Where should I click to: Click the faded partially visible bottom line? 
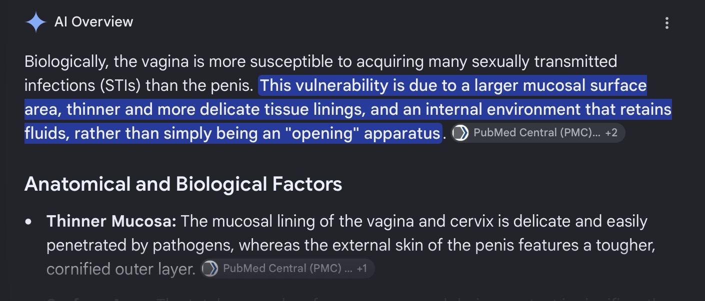click(x=350, y=298)
